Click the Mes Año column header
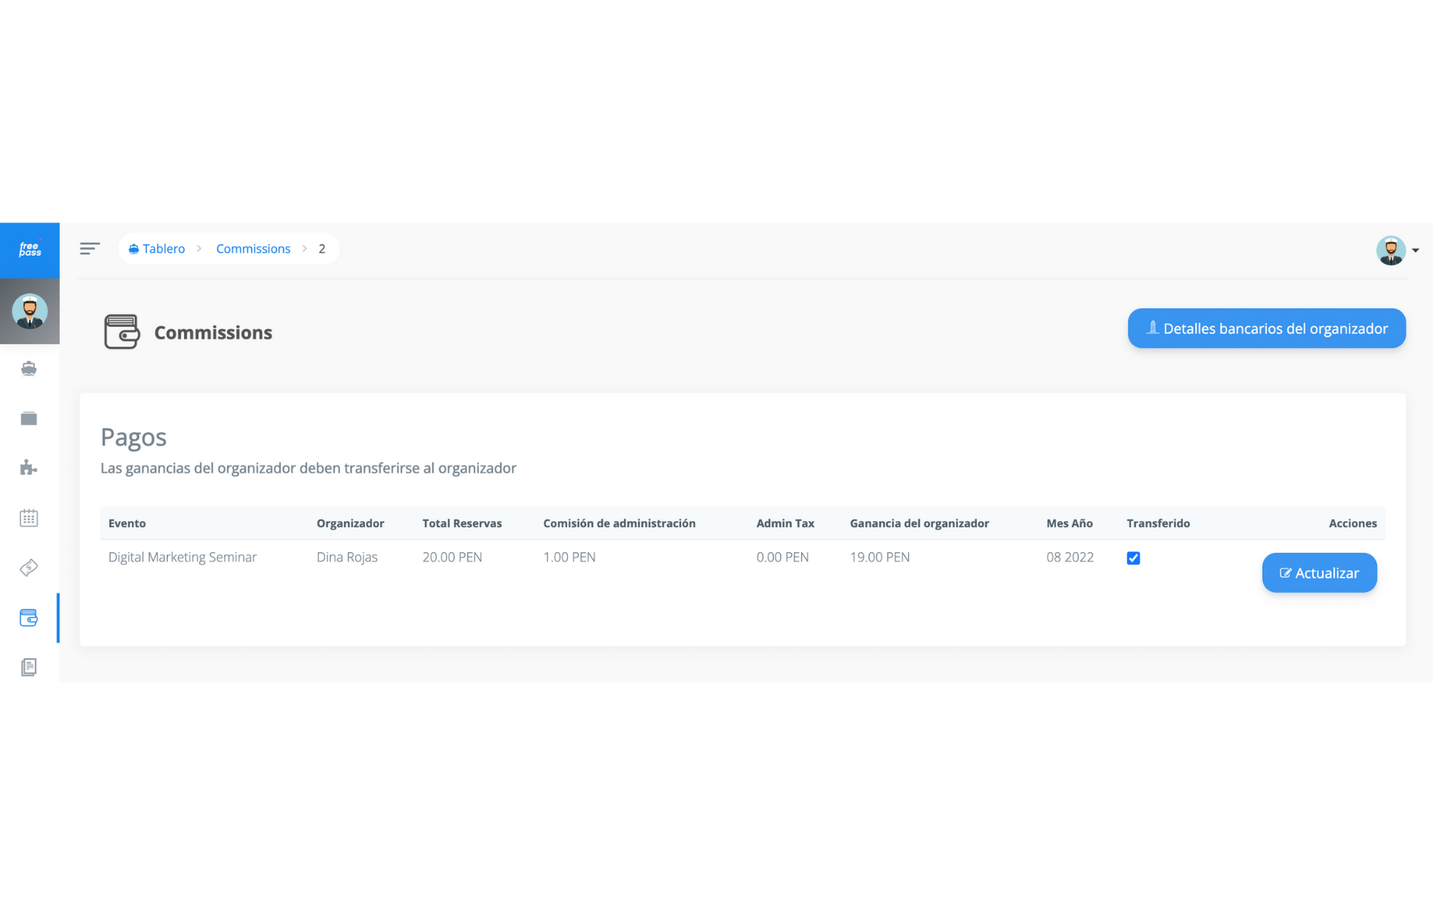Viewport: 1433px width, 905px height. pyautogui.click(x=1069, y=523)
